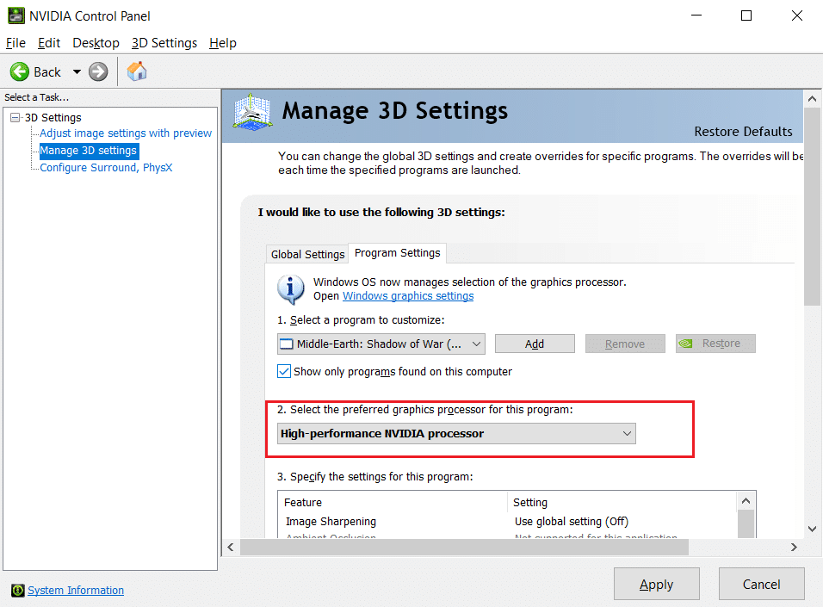823x607 pixels.
Task: Click the right scrollbar's down arrow
Action: point(812,529)
